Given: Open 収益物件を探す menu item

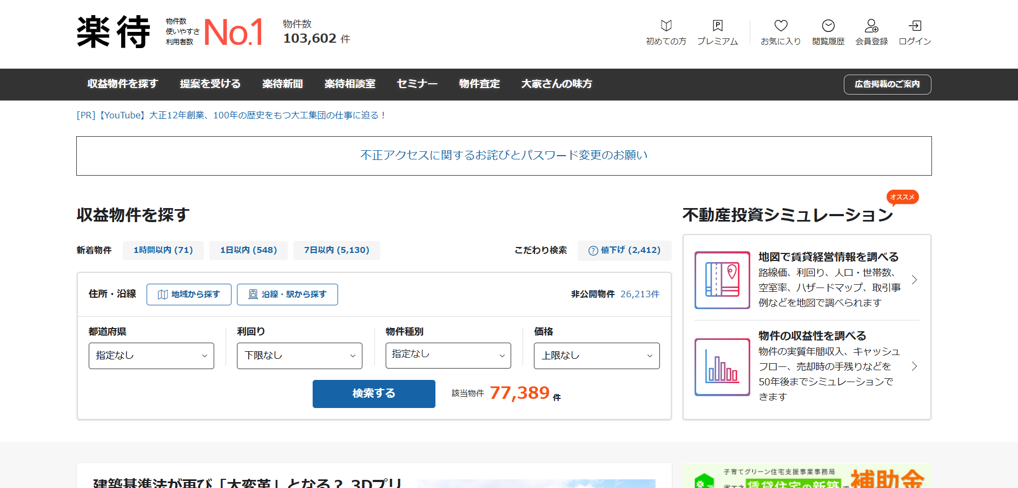Looking at the screenshot, I should [123, 84].
